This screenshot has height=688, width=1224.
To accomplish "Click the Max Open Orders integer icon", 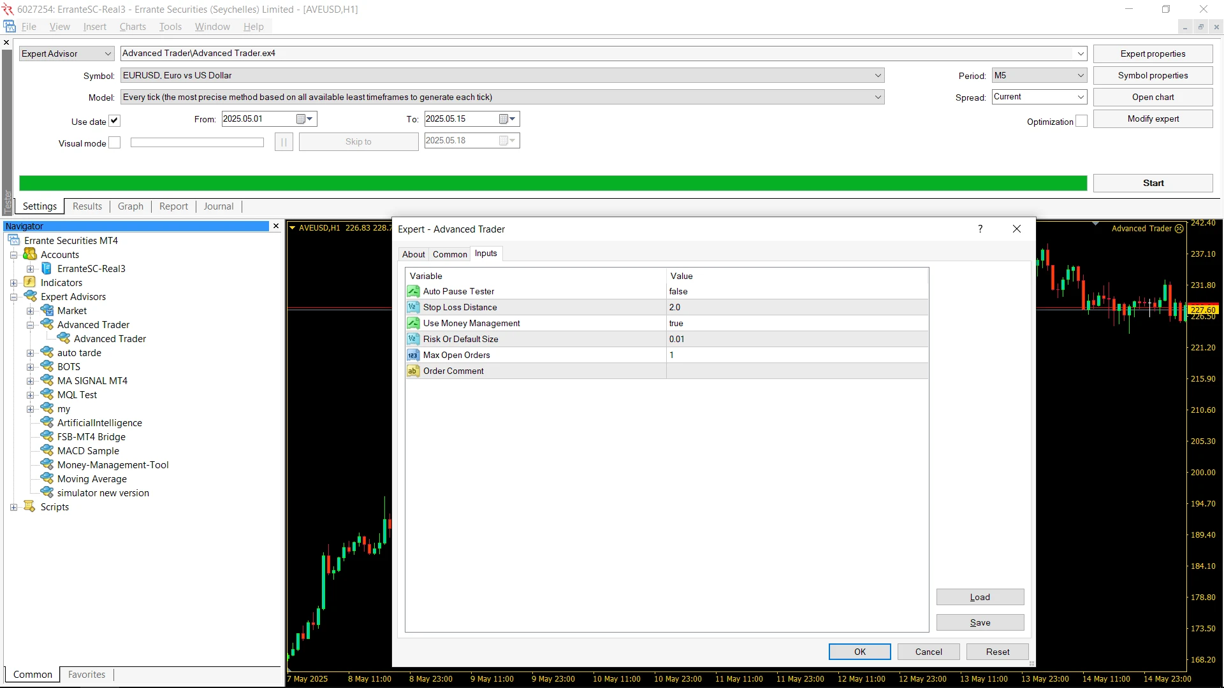I will pyautogui.click(x=413, y=355).
